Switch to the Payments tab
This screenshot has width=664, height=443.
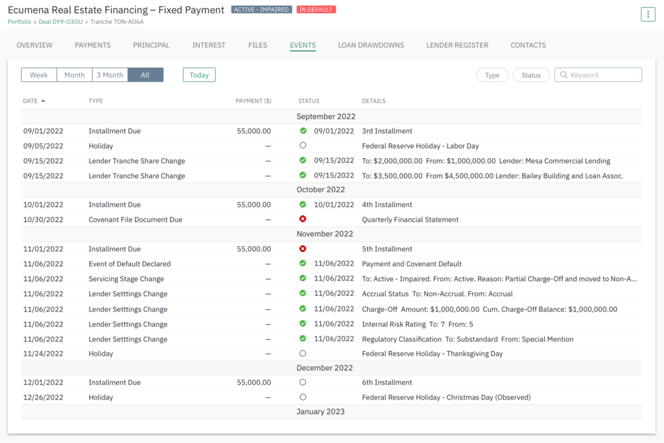tap(93, 45)
